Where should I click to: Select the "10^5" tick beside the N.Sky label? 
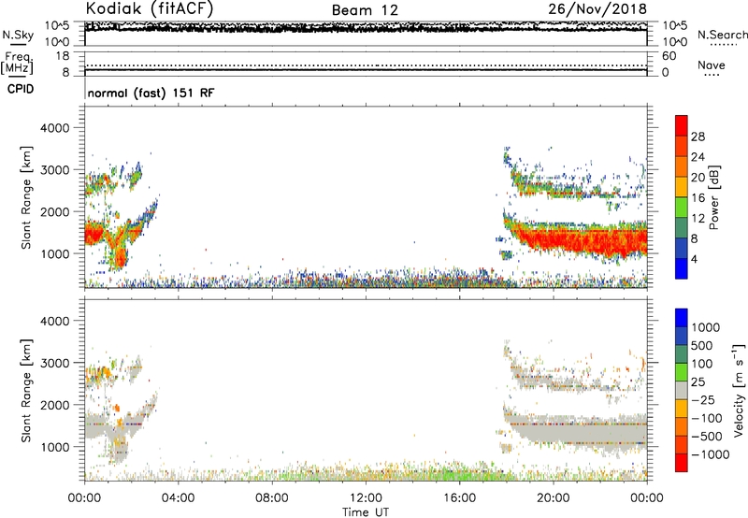[x=57, y=26]
